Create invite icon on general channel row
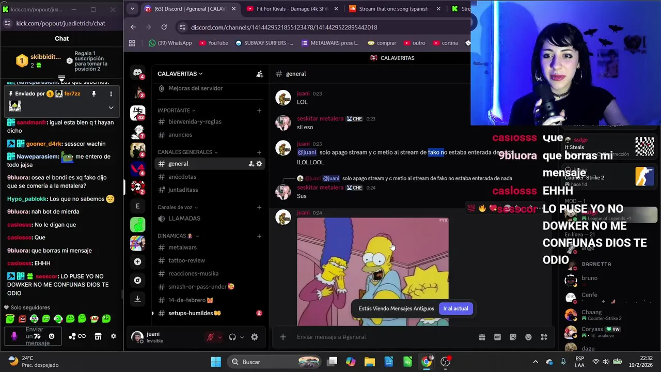This screenshot has width=661, height=372. coord(251,164)
